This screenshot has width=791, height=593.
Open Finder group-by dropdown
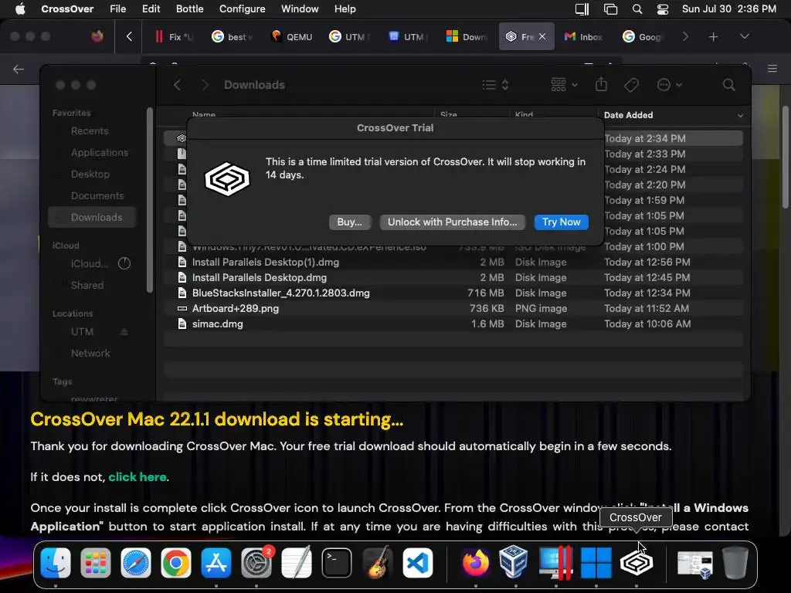pos(564,85)
